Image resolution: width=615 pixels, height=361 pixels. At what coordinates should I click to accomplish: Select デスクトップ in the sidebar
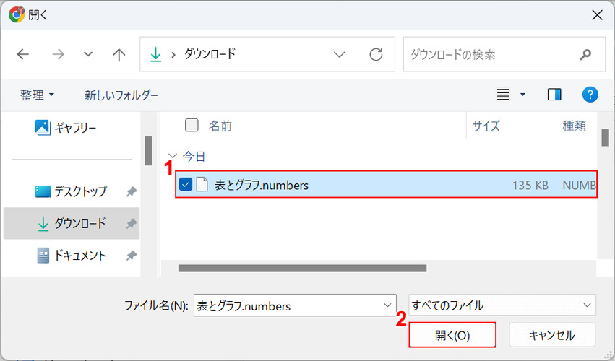71,191
